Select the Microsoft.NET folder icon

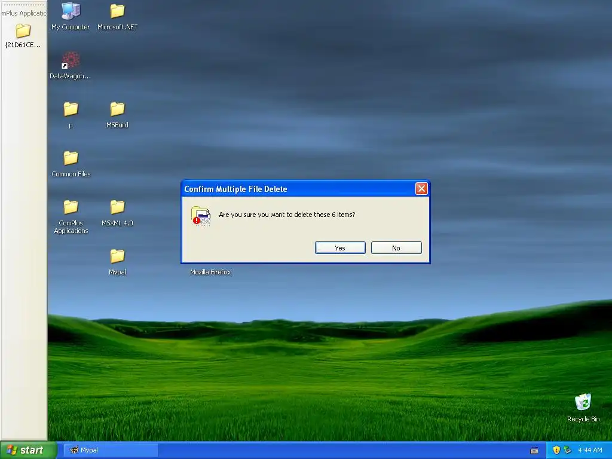tap(117, 16)
